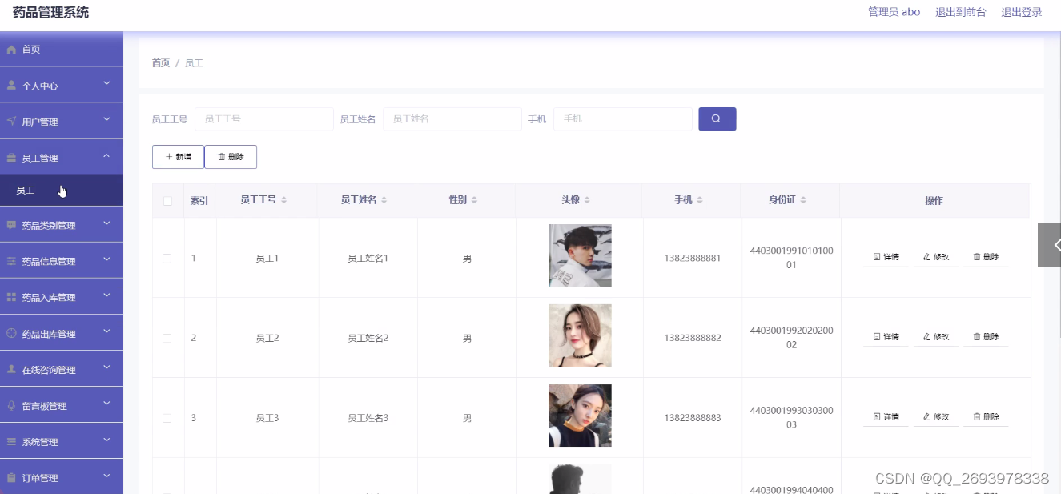Open the 系统管理 menu label
The height and width of the screenshot is (494, 1061).
40,442
